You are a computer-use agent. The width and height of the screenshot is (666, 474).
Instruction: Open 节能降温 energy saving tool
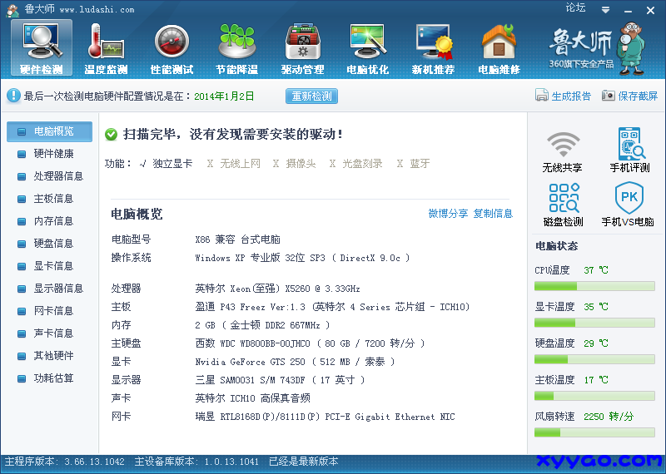pyautogui.click(x=236, y=47)
